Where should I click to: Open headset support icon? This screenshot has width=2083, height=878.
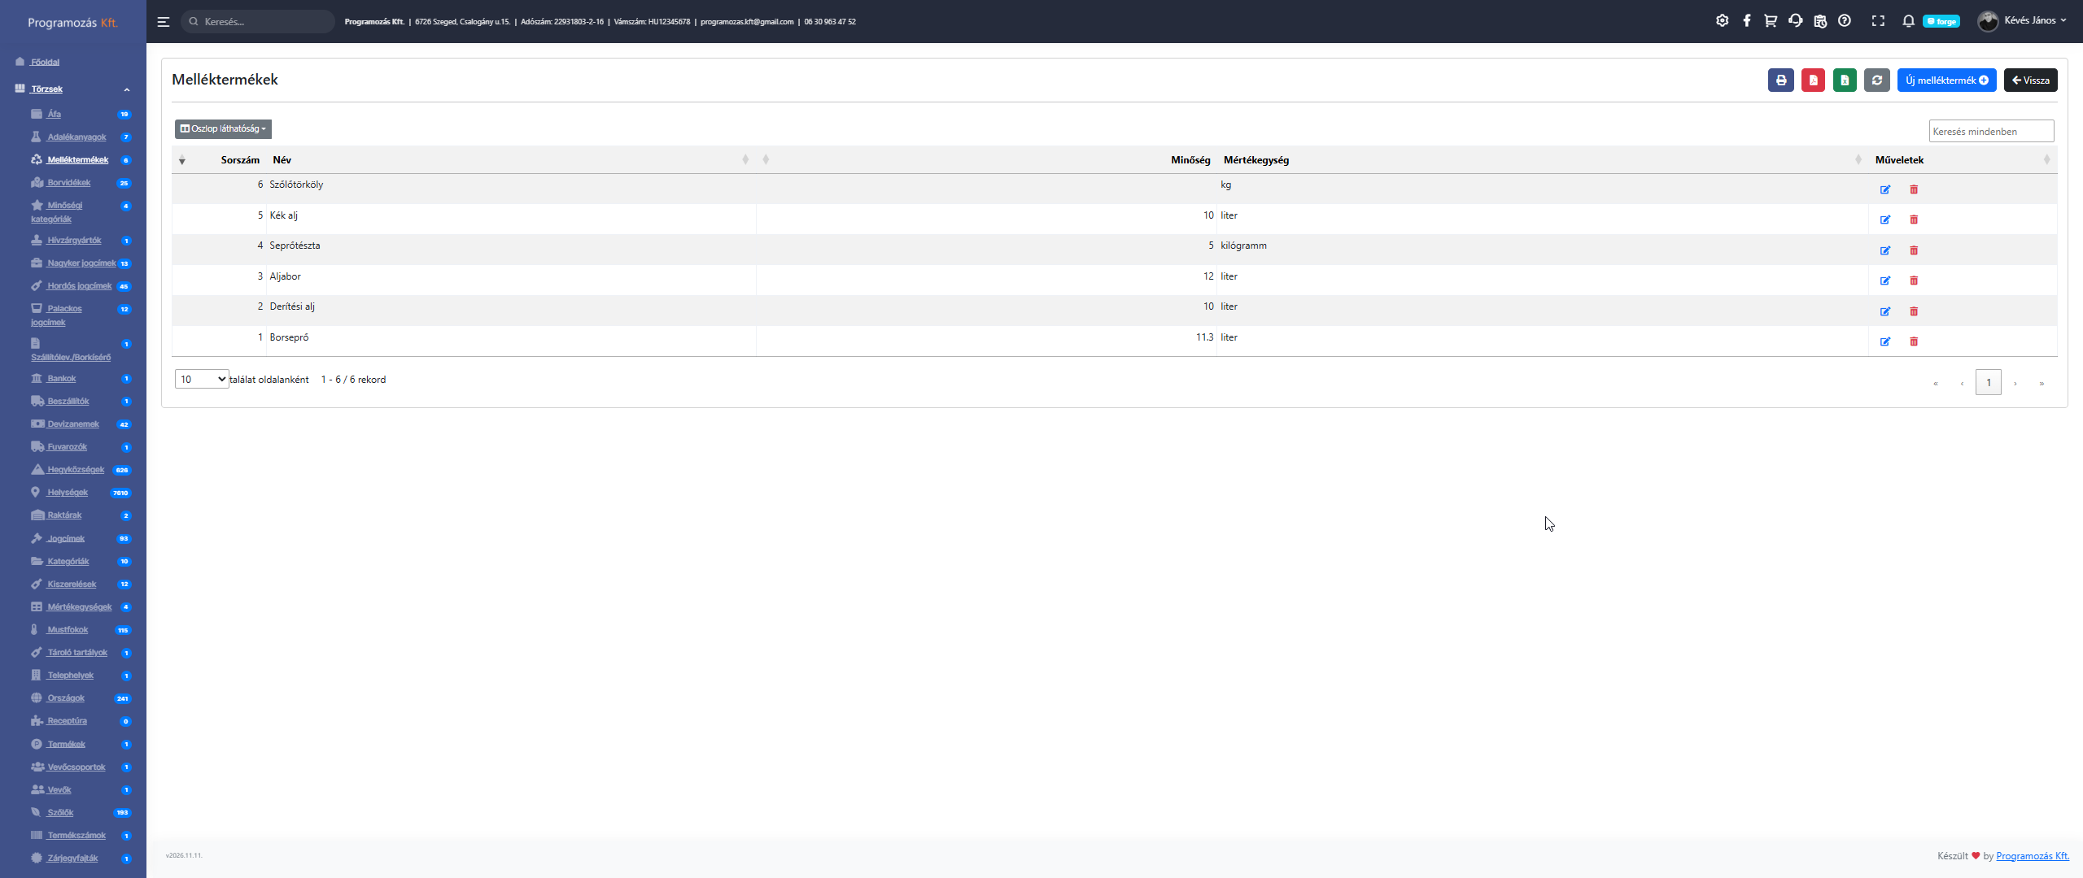coord(1795,21)
